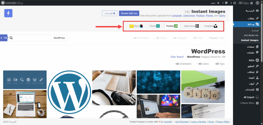Select Instant Images submenu item
Viewport: 263px width, 125px height.
[x=250, y=40]
